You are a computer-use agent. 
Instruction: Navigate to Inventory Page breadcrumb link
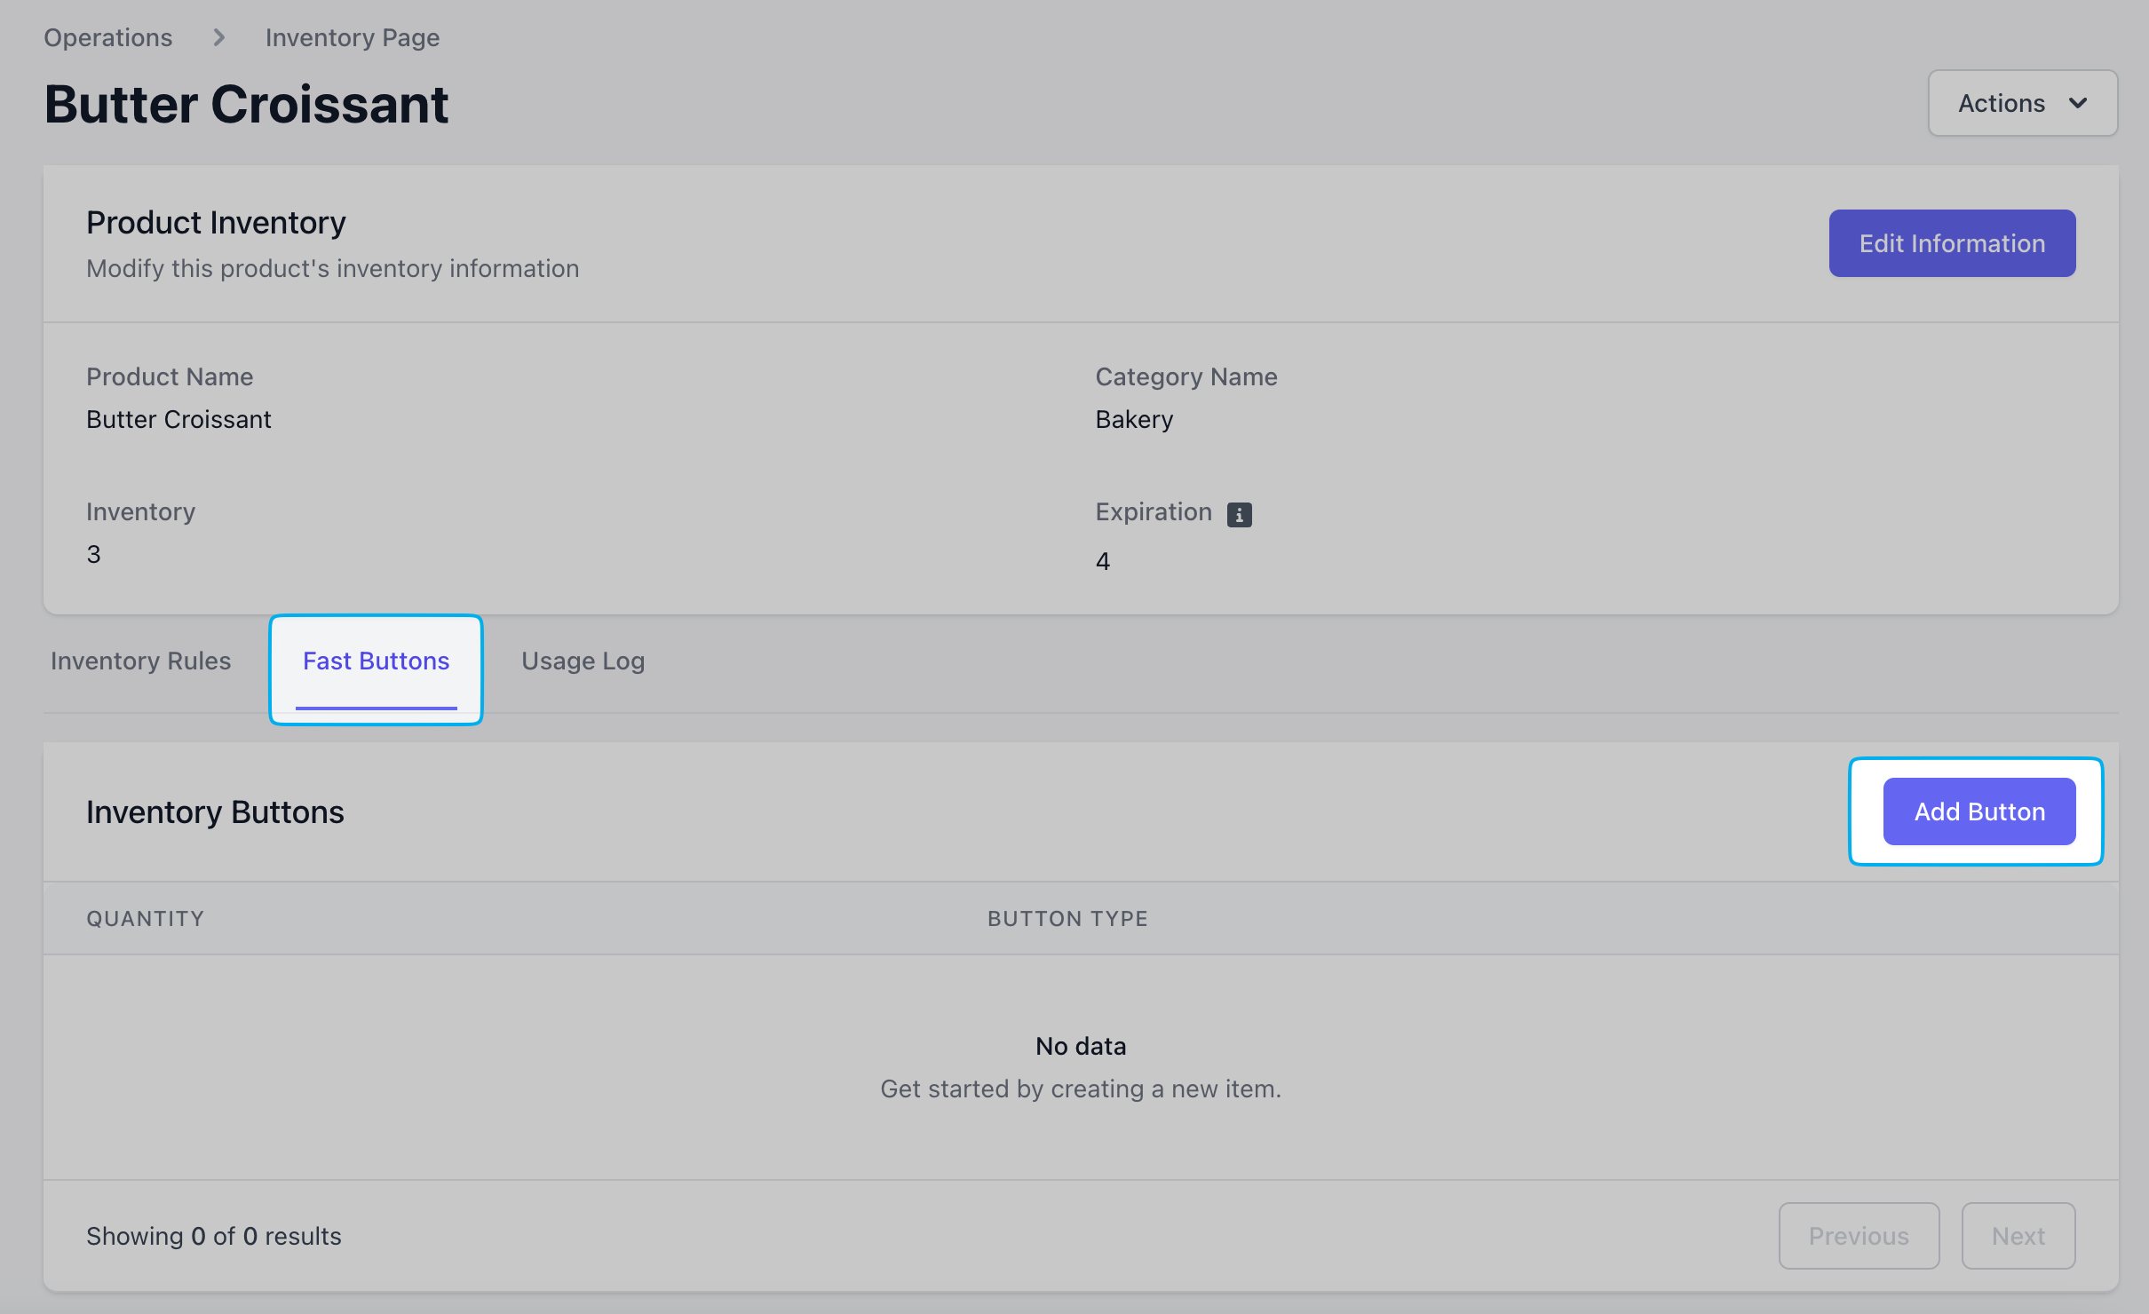(x=352, y=37)
